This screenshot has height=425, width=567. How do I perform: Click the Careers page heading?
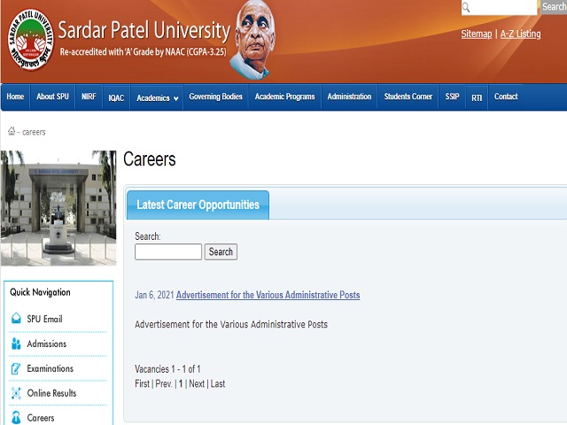150,159
